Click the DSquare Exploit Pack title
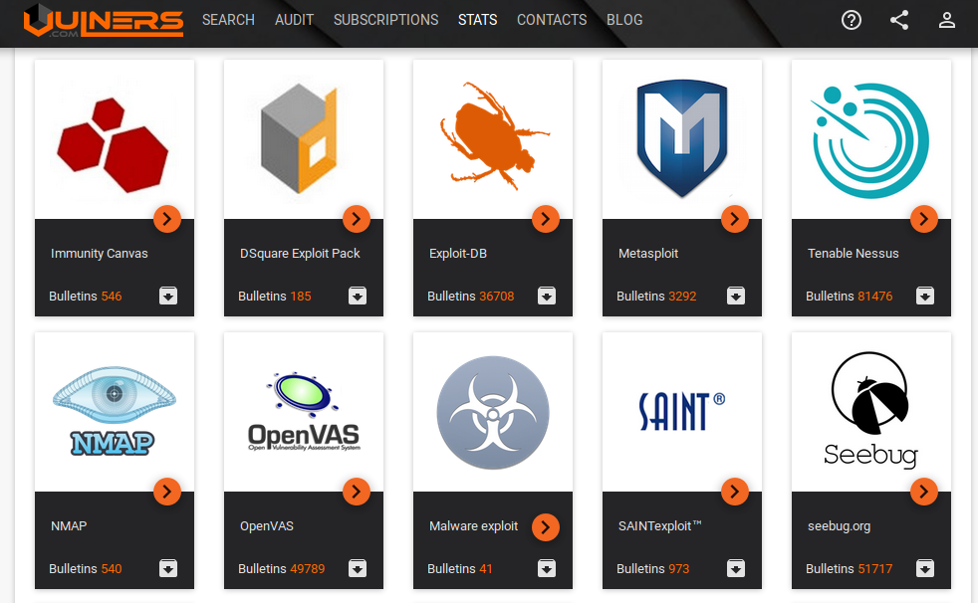The height and width of the screenshot is (603, 978). (300, 254)
